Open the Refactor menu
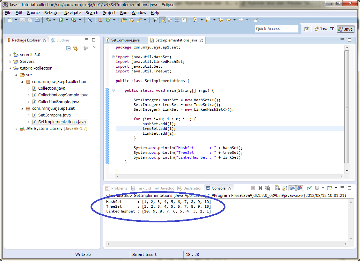The image size is (360, 261). click(x=52, y=13)
